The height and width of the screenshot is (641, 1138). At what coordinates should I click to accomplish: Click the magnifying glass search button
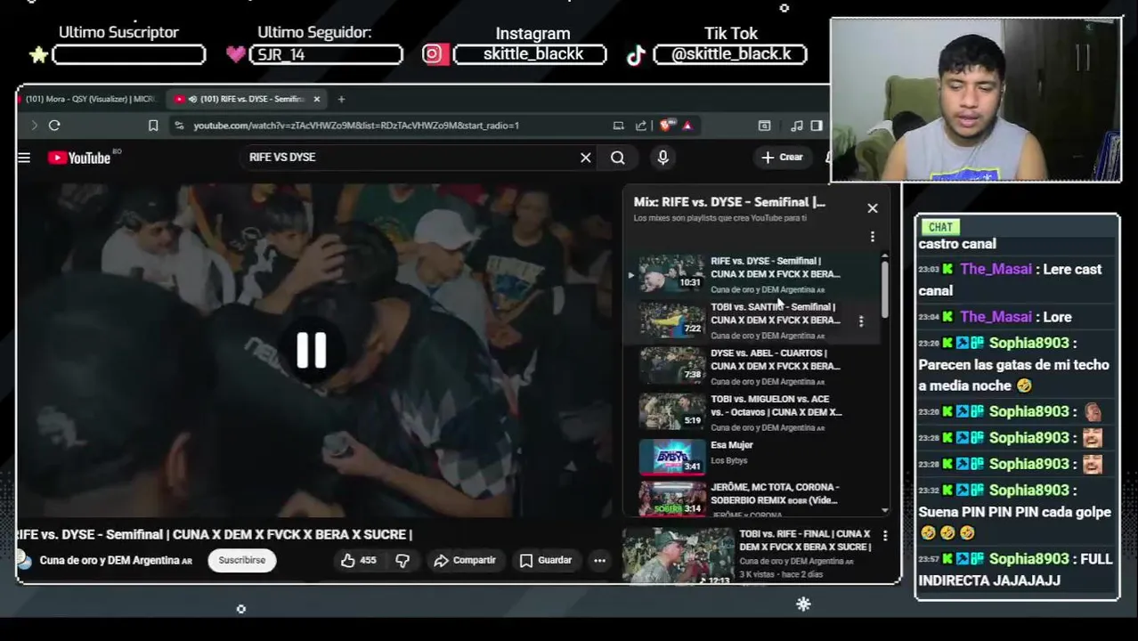pyautogui.click(x=617, y=158)
